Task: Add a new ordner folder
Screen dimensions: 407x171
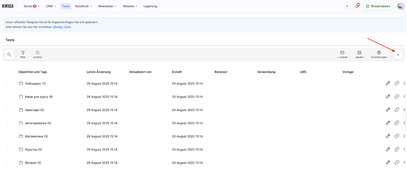Action: 342,54
